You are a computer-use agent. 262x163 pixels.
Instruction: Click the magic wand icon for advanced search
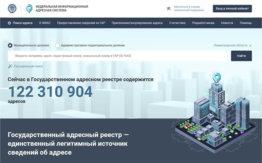(x=10, y=66)
